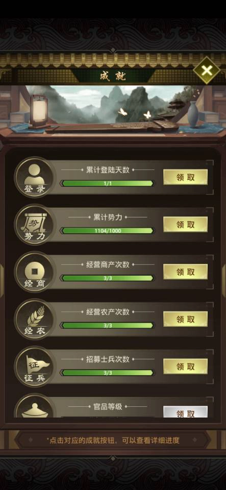226x490 pixels.
Task: Open the 登录 login achievement icon
Action: [35, 177]
